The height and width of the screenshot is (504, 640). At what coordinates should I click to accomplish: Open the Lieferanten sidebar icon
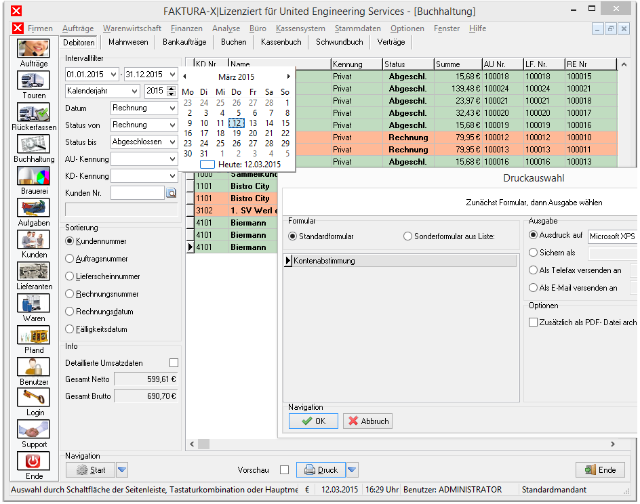coord(33,271)
